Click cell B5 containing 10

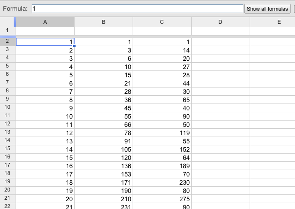coord(104,67)
